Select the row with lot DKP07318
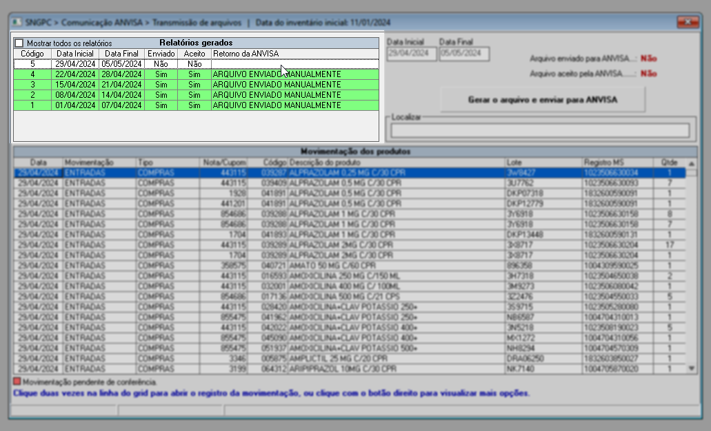 pyautogui.click(x=350, y=193)
